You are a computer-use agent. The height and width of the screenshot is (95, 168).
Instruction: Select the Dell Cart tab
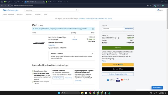(34, 2)
